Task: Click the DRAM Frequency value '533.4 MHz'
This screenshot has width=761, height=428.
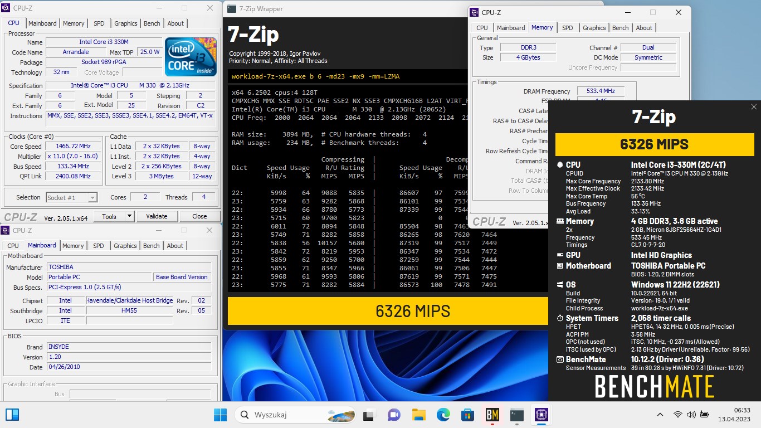Action: tap(601, 91)
